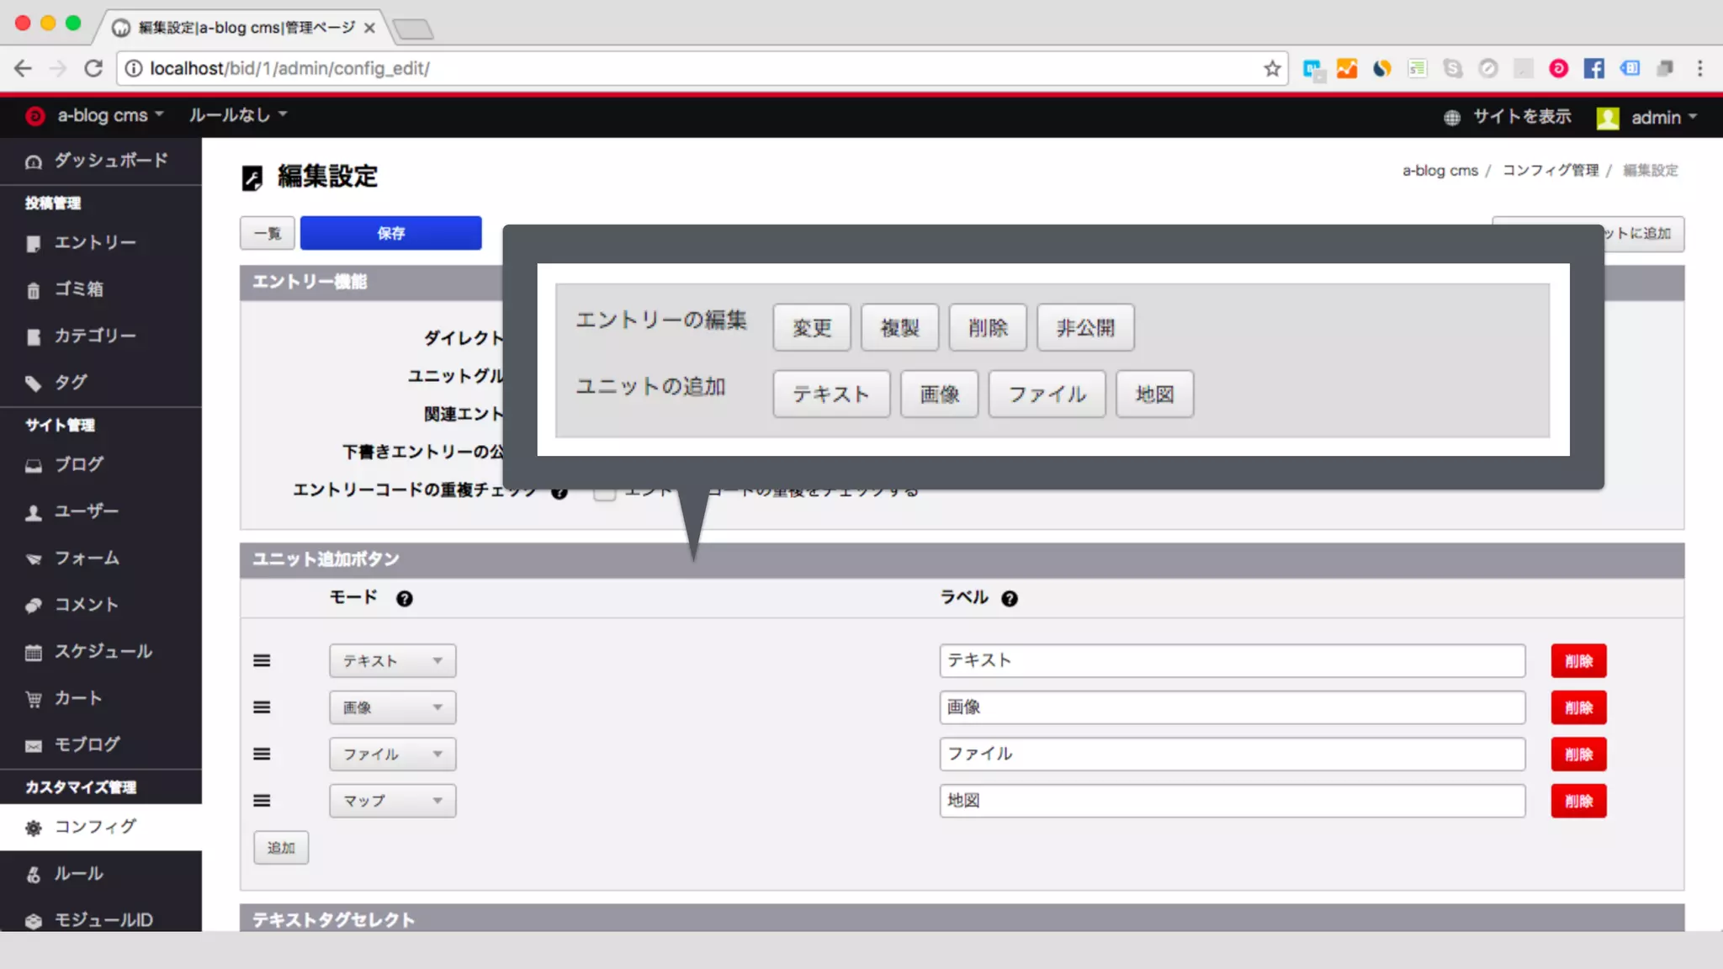Click the 追加 button below unit list
The height and width of the screenshot is (969, 1723).
coord(281,848)
